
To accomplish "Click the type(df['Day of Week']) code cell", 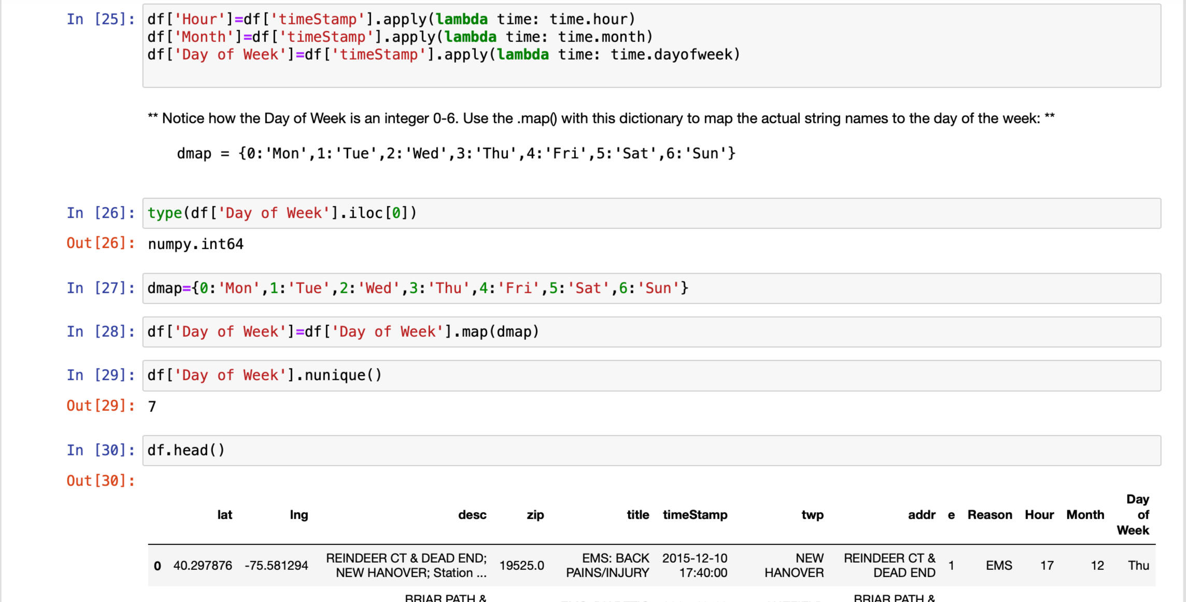I will (x=651, y=213).
